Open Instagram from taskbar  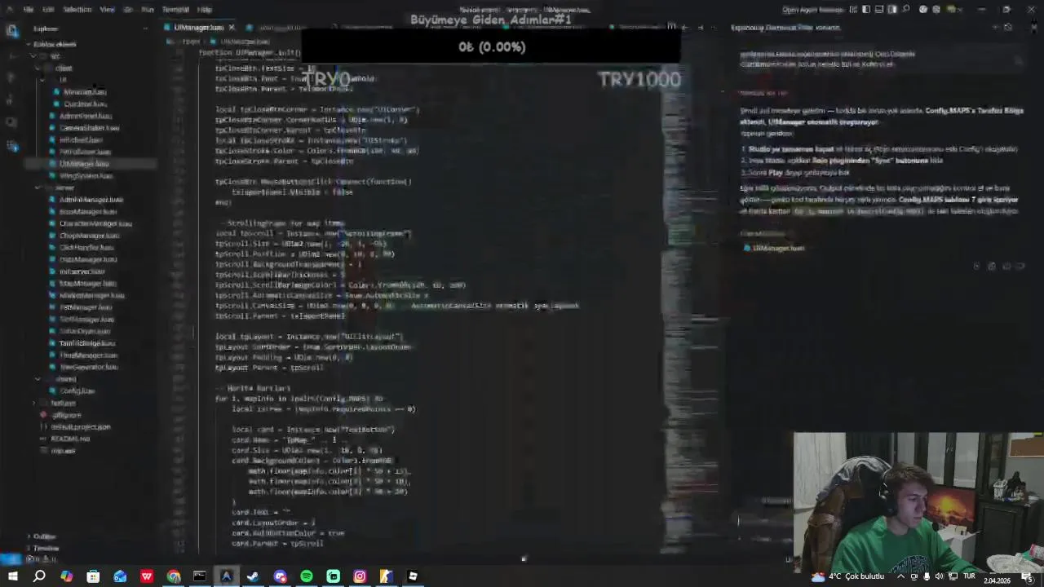click(x=360, y=576)
